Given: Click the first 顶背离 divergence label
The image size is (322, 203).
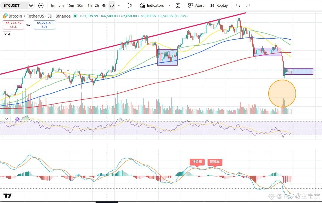Looking at the screenshot, I should pos(197,162).
